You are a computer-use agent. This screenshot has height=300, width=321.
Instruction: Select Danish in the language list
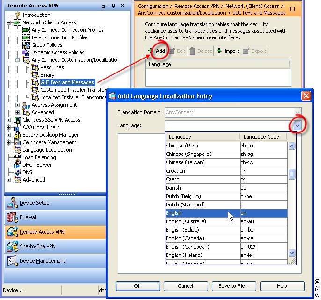point(226,188)
